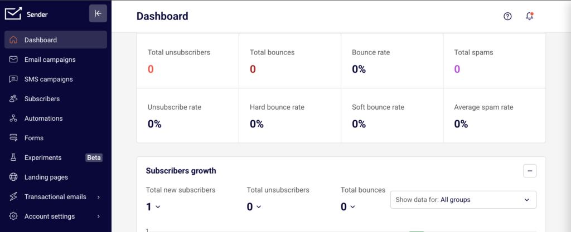Screen dimensions: 571x232
Task: Click the Account settings gear icon
Action: [x=13, y=216]
